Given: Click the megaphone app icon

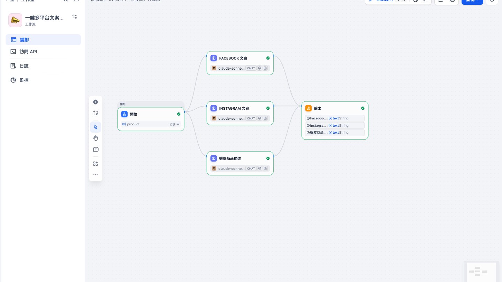Looking at the screenshot, I should pyautogui.click(x=15, y=20).
